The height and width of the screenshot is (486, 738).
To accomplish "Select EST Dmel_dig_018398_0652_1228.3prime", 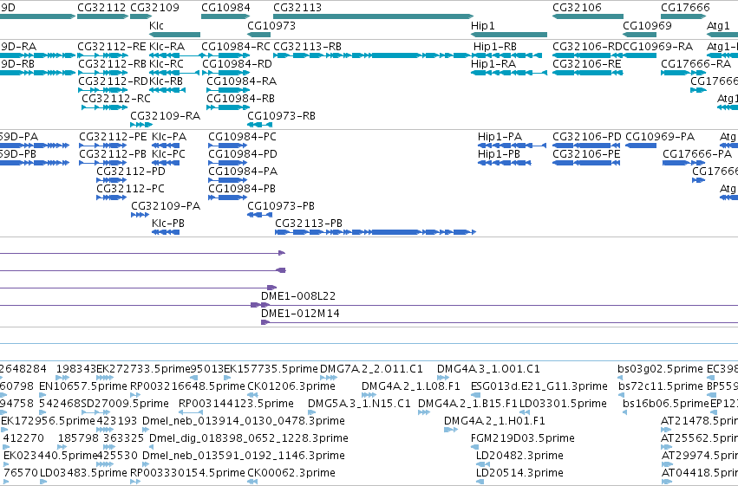I will click(x=249, y=438).
